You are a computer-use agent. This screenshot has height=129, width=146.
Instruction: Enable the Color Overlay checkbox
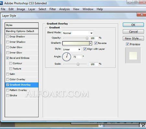[7, 79]
